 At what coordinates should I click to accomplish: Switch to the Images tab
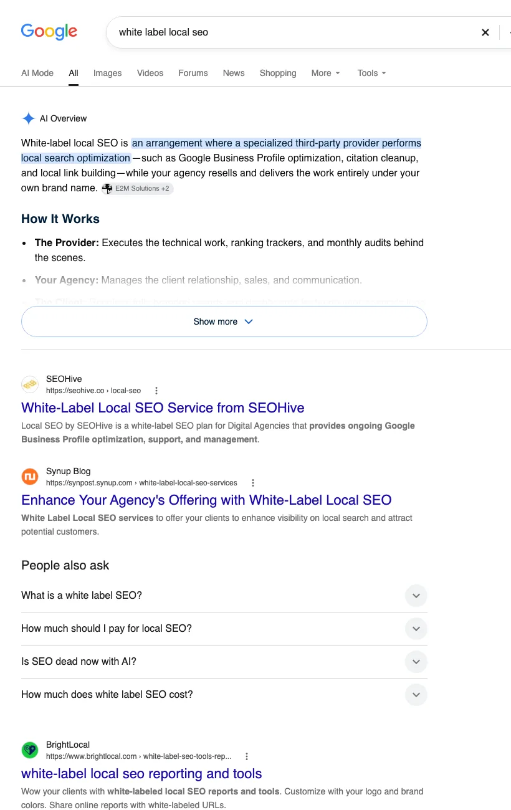(x=108, y=73)
